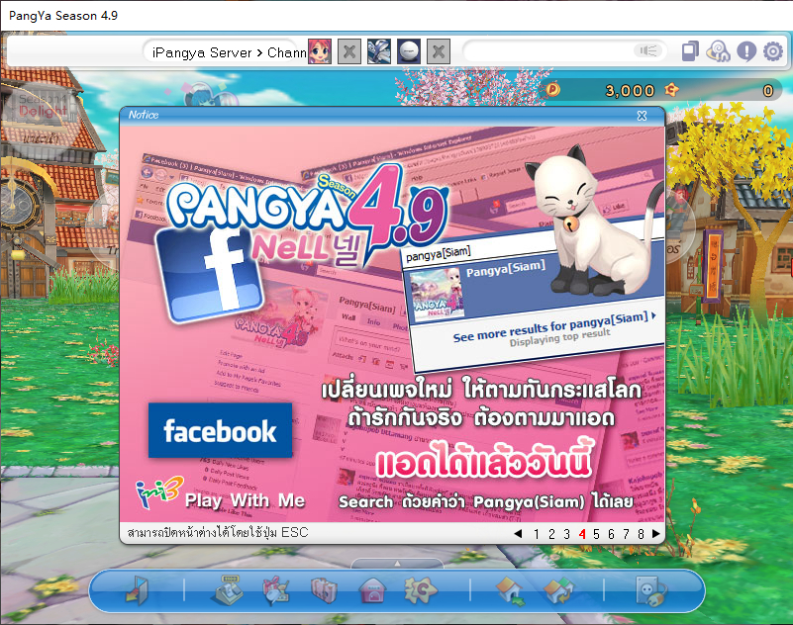Select the golf ball equipment icon
This screenshot has height=625, width=793.
tap(409, 51)
